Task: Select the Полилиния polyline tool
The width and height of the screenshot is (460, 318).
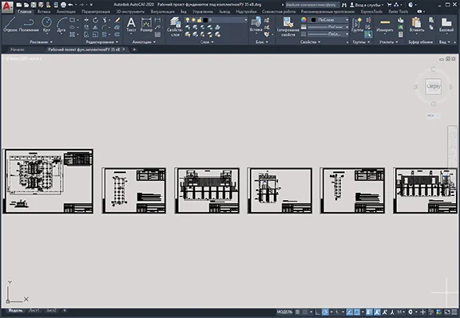Action: tap(29, 24)
